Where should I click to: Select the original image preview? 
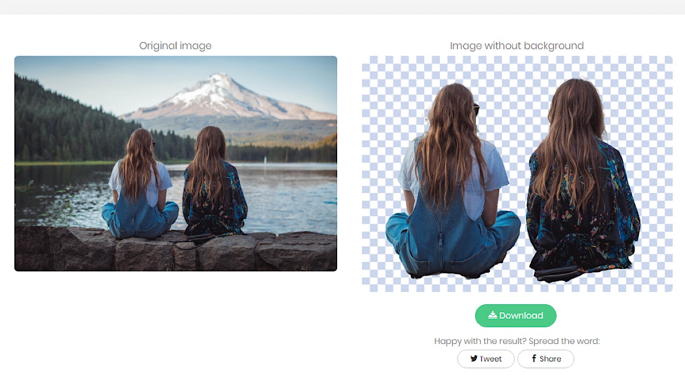coord(176,163)
